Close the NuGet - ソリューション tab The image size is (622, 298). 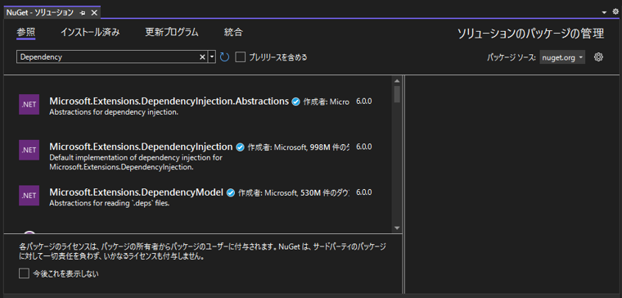94,13
